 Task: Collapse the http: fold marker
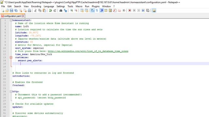point(11,92)
